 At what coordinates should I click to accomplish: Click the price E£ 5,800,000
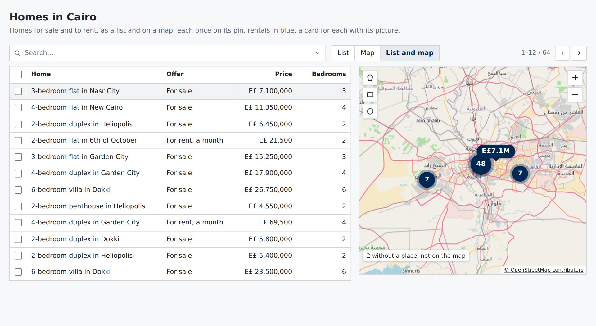tap(270, 239)
